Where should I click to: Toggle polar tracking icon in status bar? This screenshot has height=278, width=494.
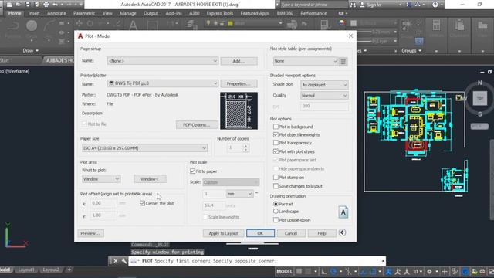(333, 271)
